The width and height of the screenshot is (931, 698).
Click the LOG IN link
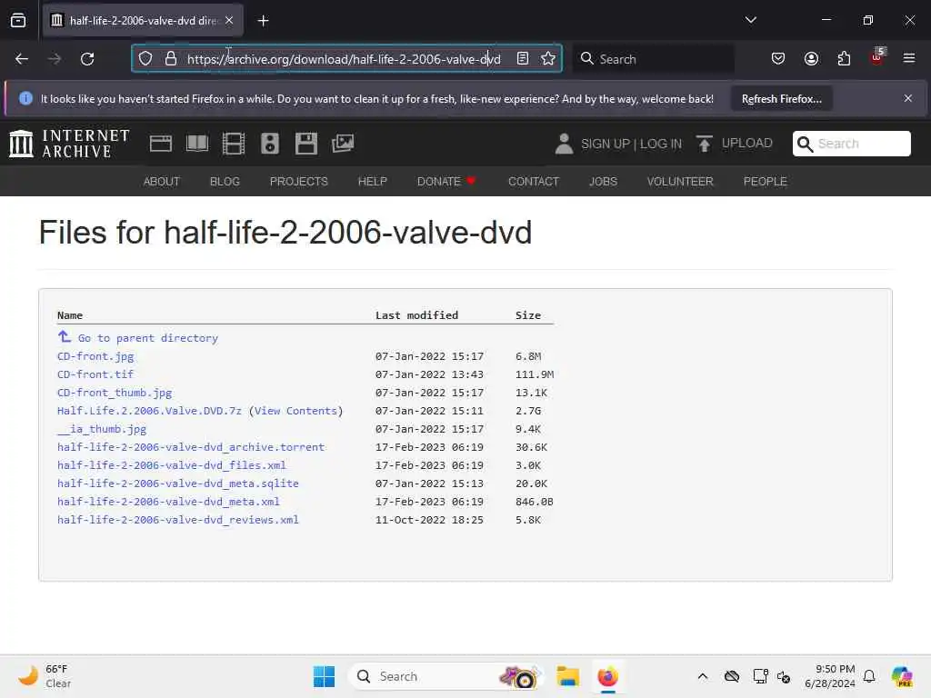661,145
